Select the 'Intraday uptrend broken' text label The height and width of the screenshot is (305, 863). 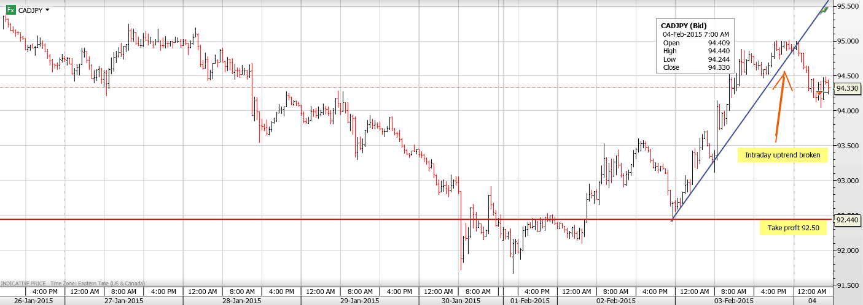pos(782,156)
